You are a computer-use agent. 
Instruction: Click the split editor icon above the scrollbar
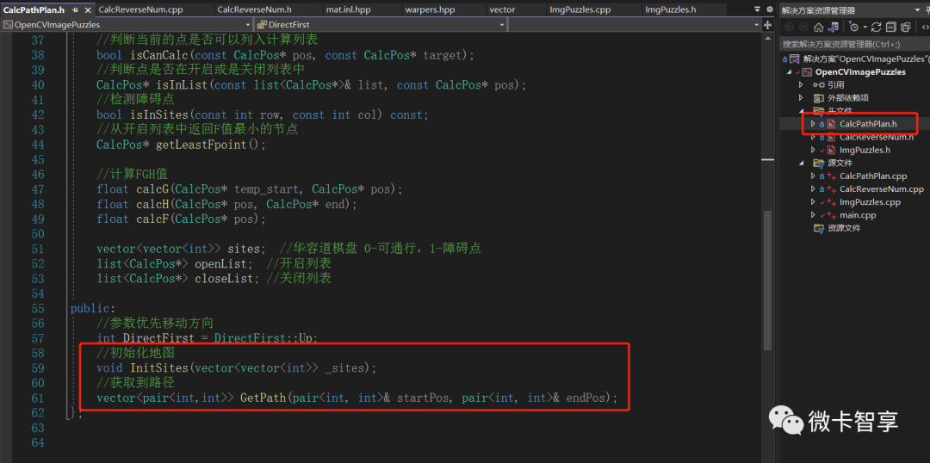(x=769, y=25)
